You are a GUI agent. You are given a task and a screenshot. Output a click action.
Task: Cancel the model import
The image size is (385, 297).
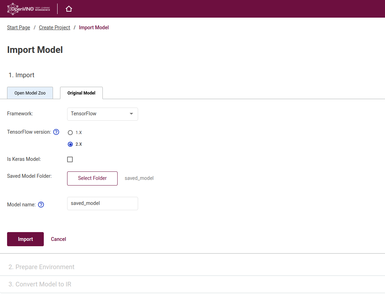click(58, 239)
